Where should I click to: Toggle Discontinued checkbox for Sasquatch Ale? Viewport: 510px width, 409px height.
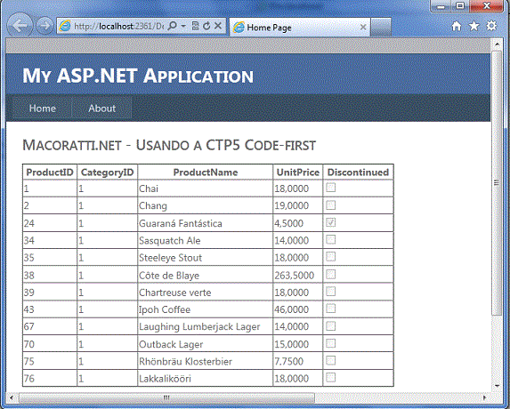pyautogui.click(x=331, y=240)
